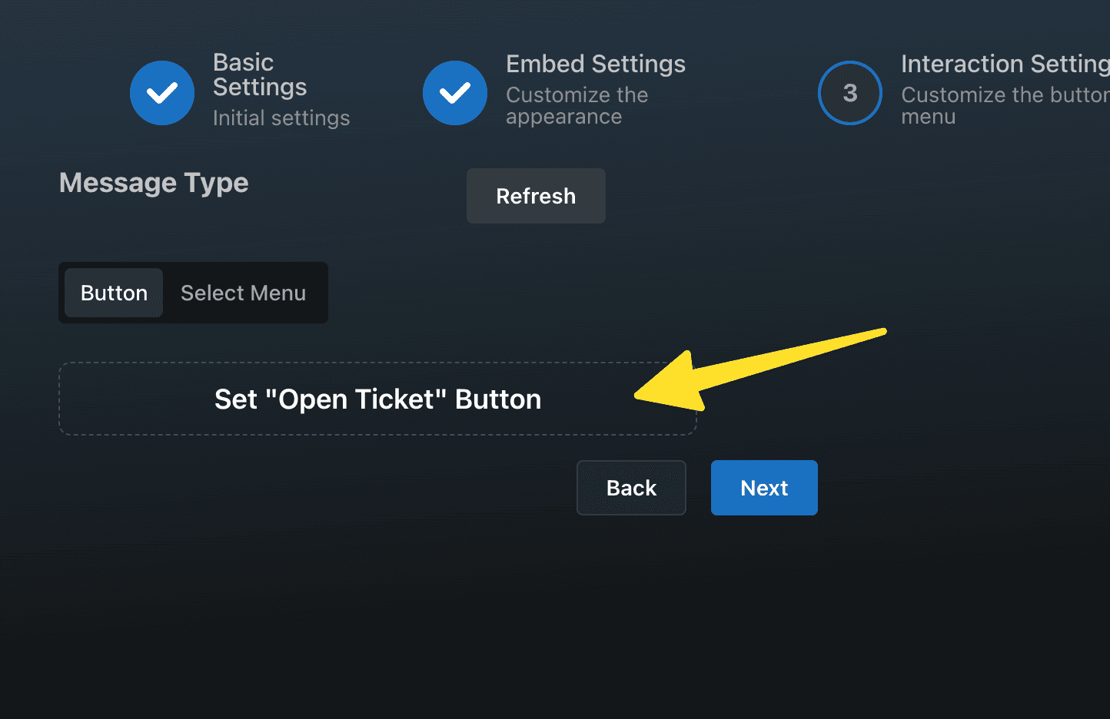Click the Interaction Settings heading text
This screenshot has height=719, width=1110.
point(999,64)
